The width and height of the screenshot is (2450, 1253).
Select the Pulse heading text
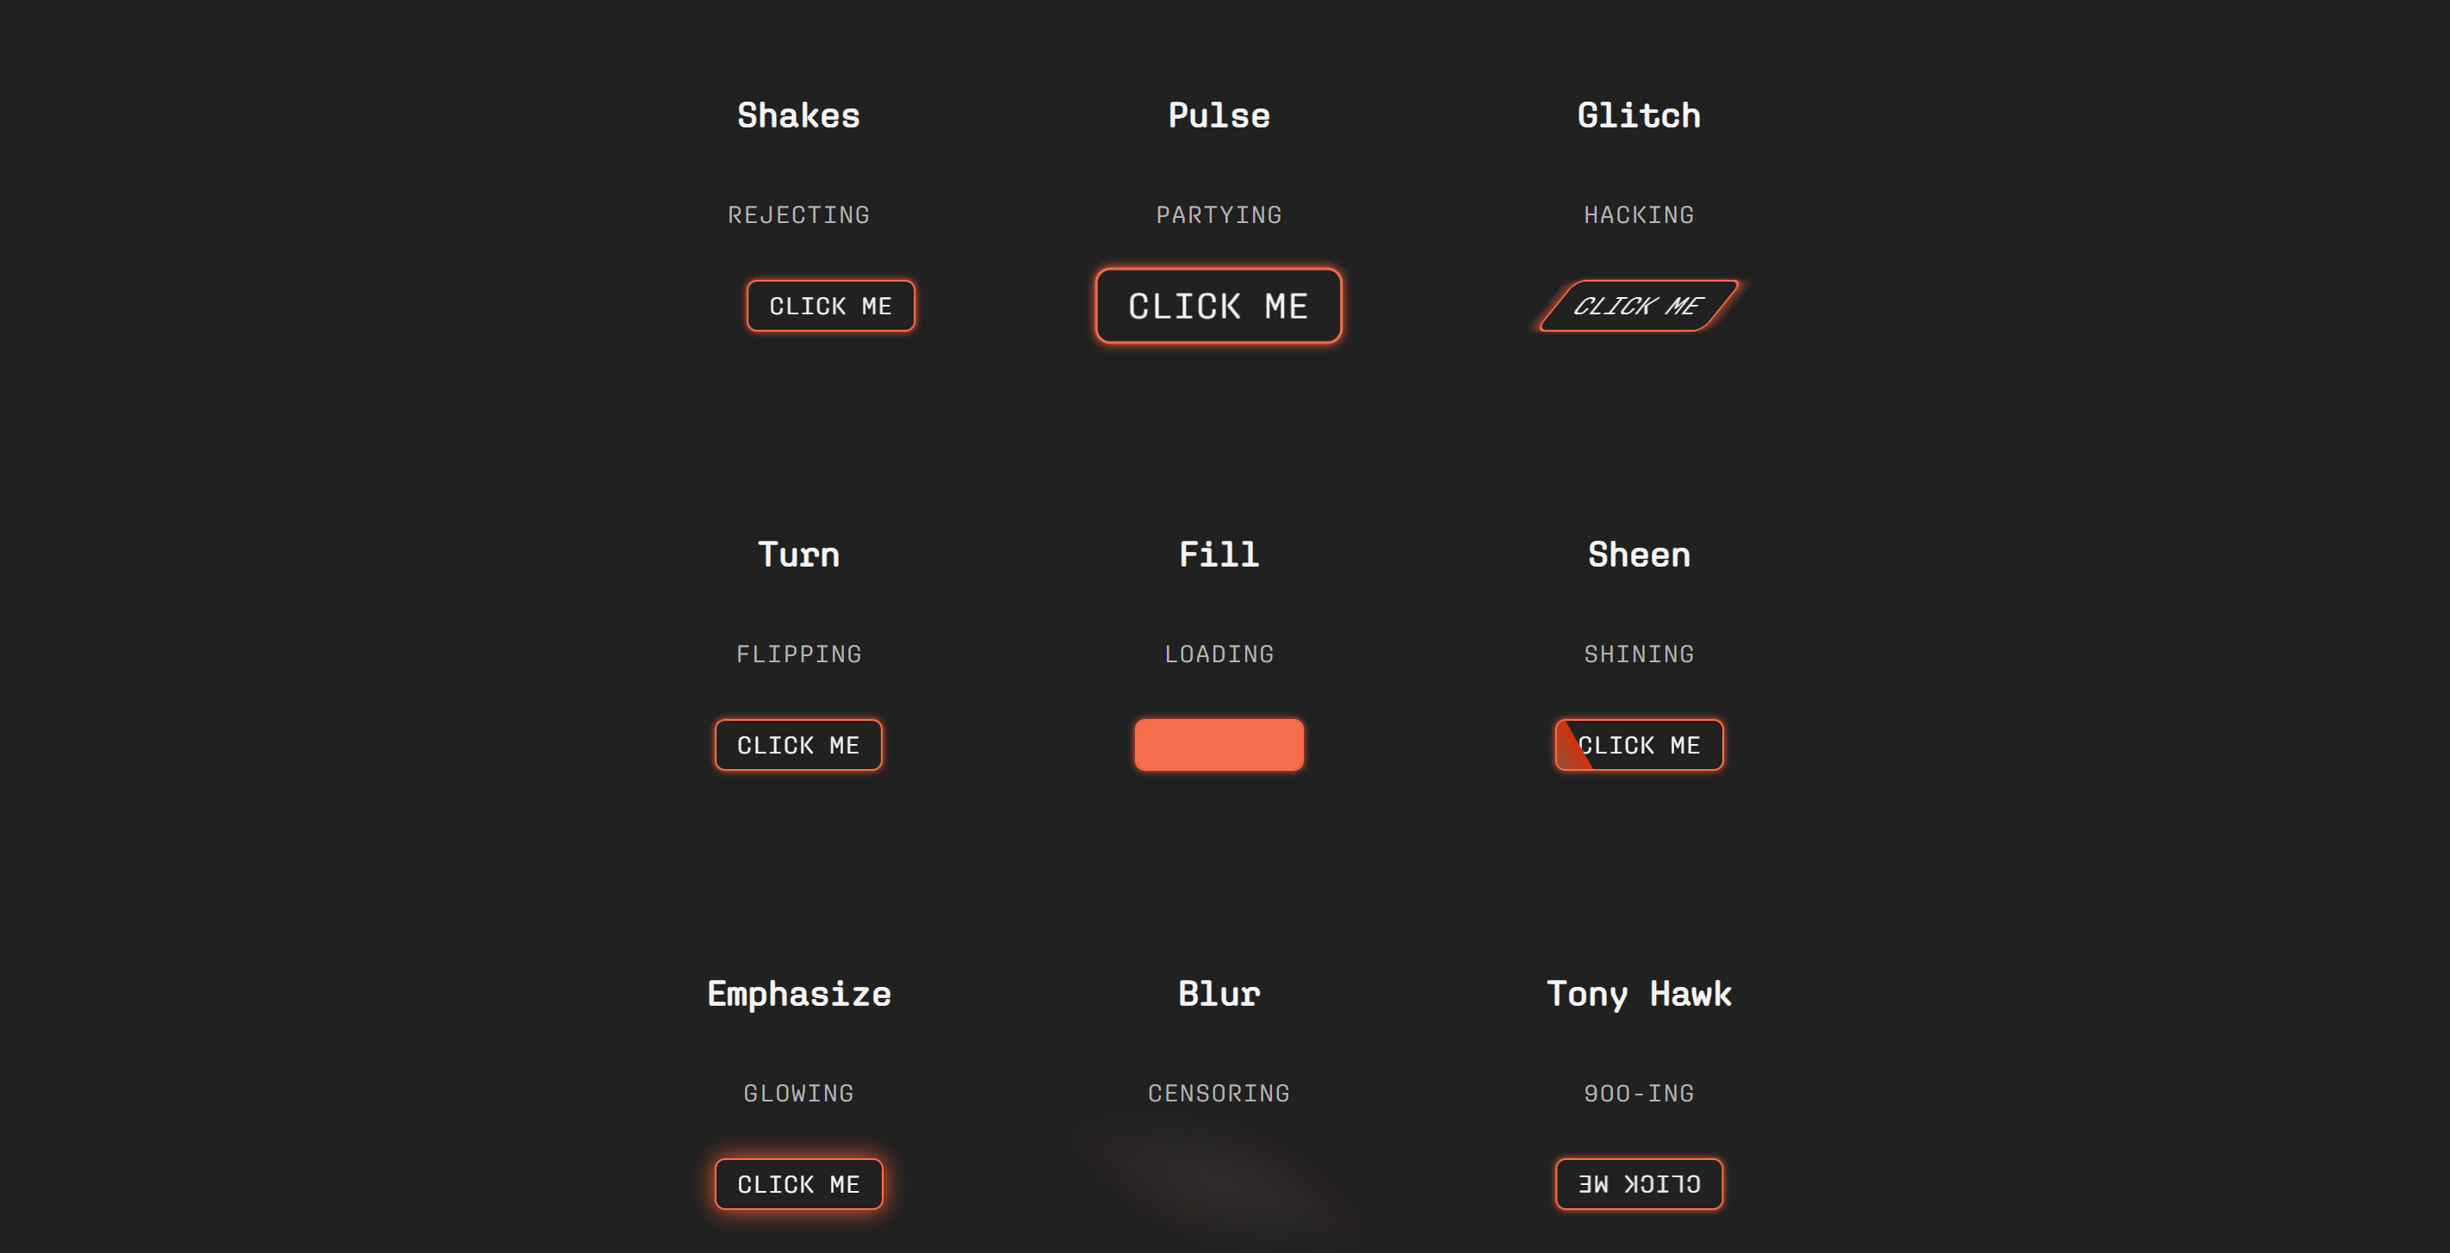pos(1219,115)
